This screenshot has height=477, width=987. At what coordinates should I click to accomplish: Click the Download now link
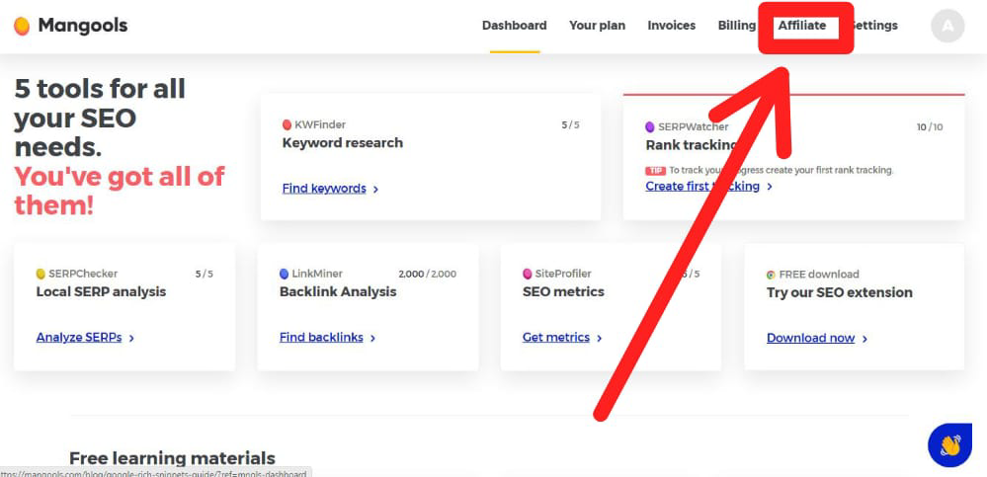(811, 338)
